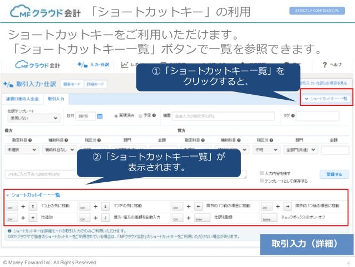Viewport: 355px width, 267px height.
Task: Open the 入力・仕訳 navigation menu
Action: [93, 65]
